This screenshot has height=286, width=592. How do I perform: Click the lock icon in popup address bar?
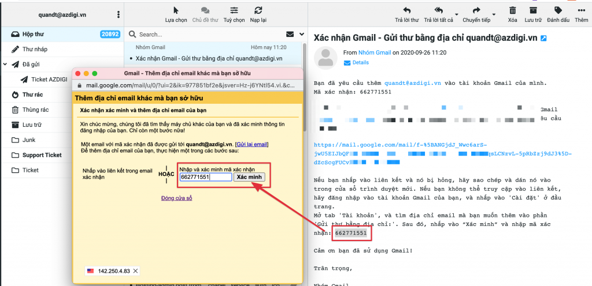pos(79,85)
